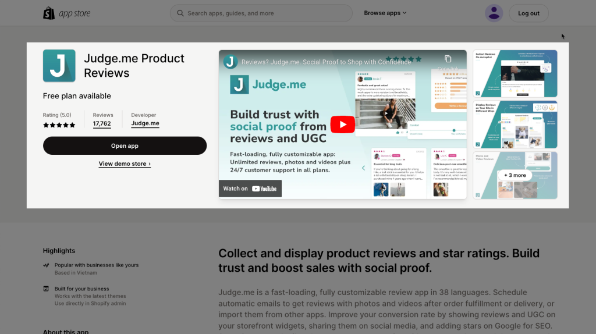The height and width of the screenshot is (334, 596).
Task: Open Display Reviews on Your Site thumbnail
Action: [x=515, y=125]
